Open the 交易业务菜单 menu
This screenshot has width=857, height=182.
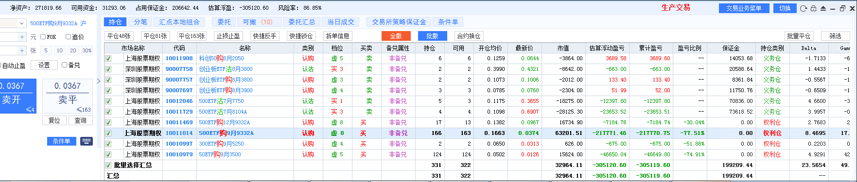coord(744,8)
